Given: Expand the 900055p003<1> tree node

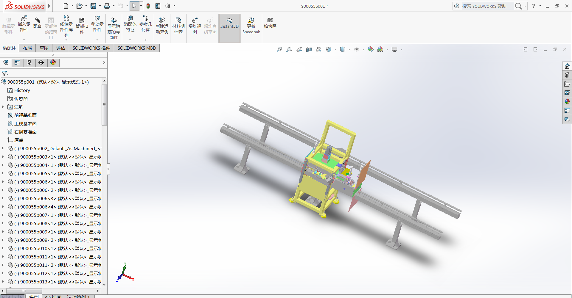Looking at the screenshot, I should (3, 157).
